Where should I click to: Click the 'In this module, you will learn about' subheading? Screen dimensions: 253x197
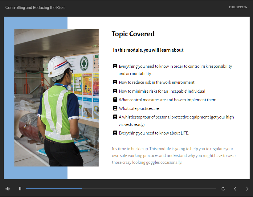pos(149,50)
